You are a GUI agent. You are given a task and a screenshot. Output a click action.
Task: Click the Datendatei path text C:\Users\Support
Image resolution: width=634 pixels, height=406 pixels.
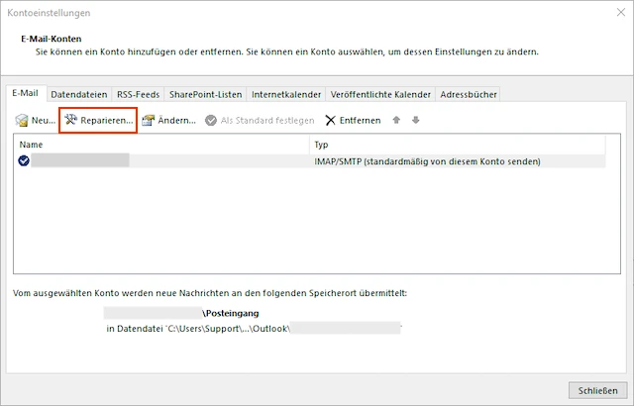click(198, 329)
